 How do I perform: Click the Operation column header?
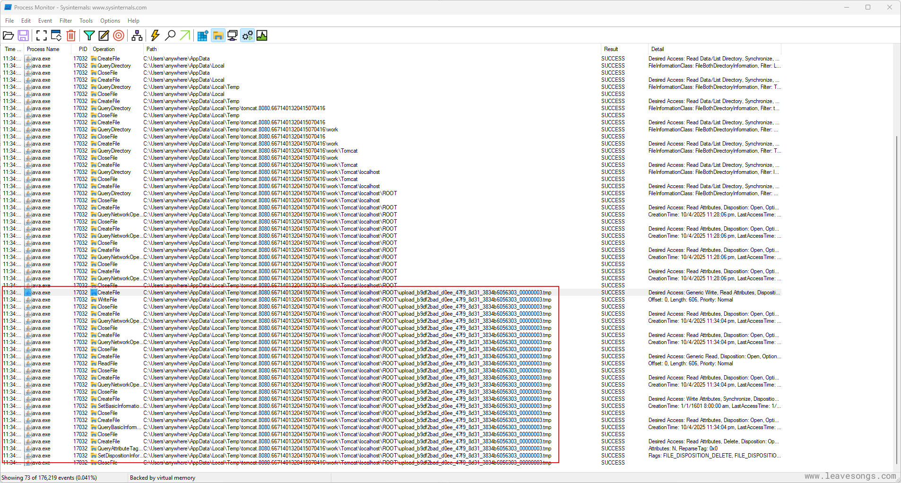104,49
